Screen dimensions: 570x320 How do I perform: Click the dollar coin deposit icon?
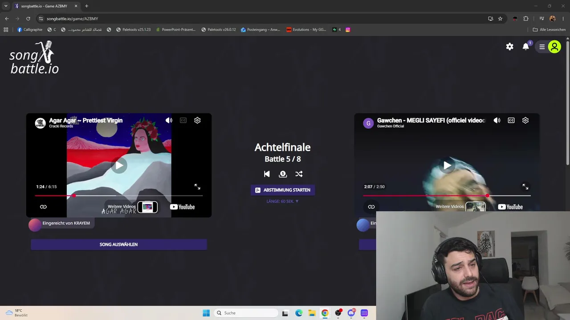pyautogui.click(x=283, y=174)
